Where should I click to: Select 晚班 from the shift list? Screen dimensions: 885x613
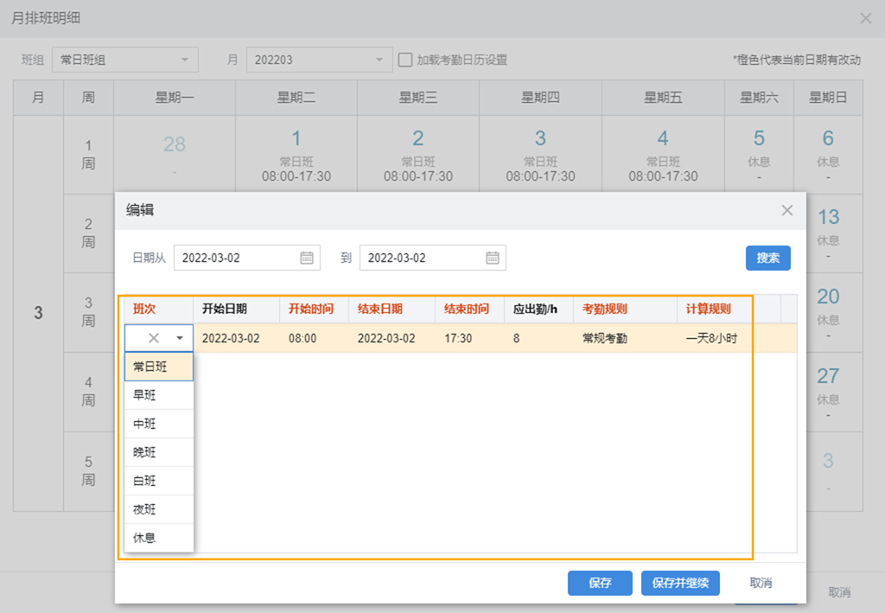(x=159, y=452)
